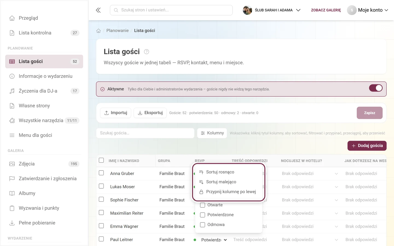The image size is (394, 246).
Task: Click the hamburger icon for Menu dla gości
Action: [x=12, y=135]
